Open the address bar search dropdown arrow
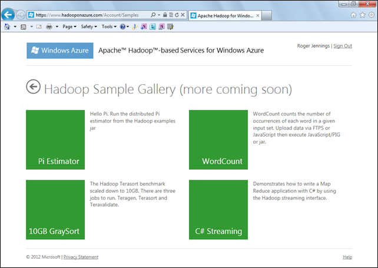Screen dimensions: 378x268 tap(159, 15)
